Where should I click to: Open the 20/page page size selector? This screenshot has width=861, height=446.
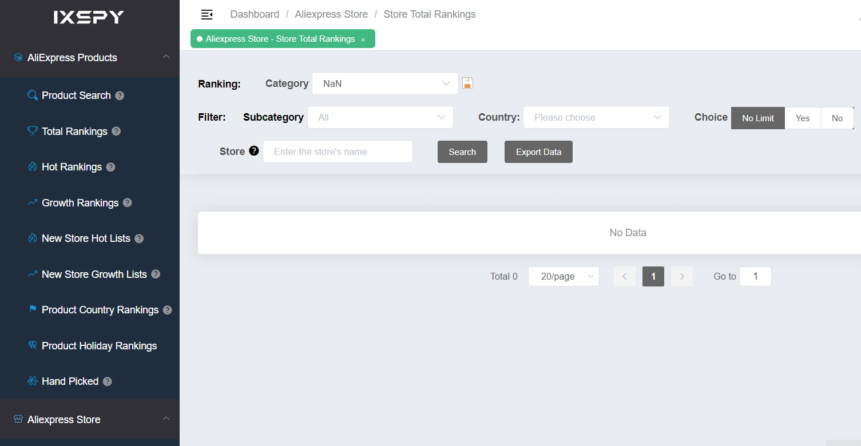click(563, 276)
